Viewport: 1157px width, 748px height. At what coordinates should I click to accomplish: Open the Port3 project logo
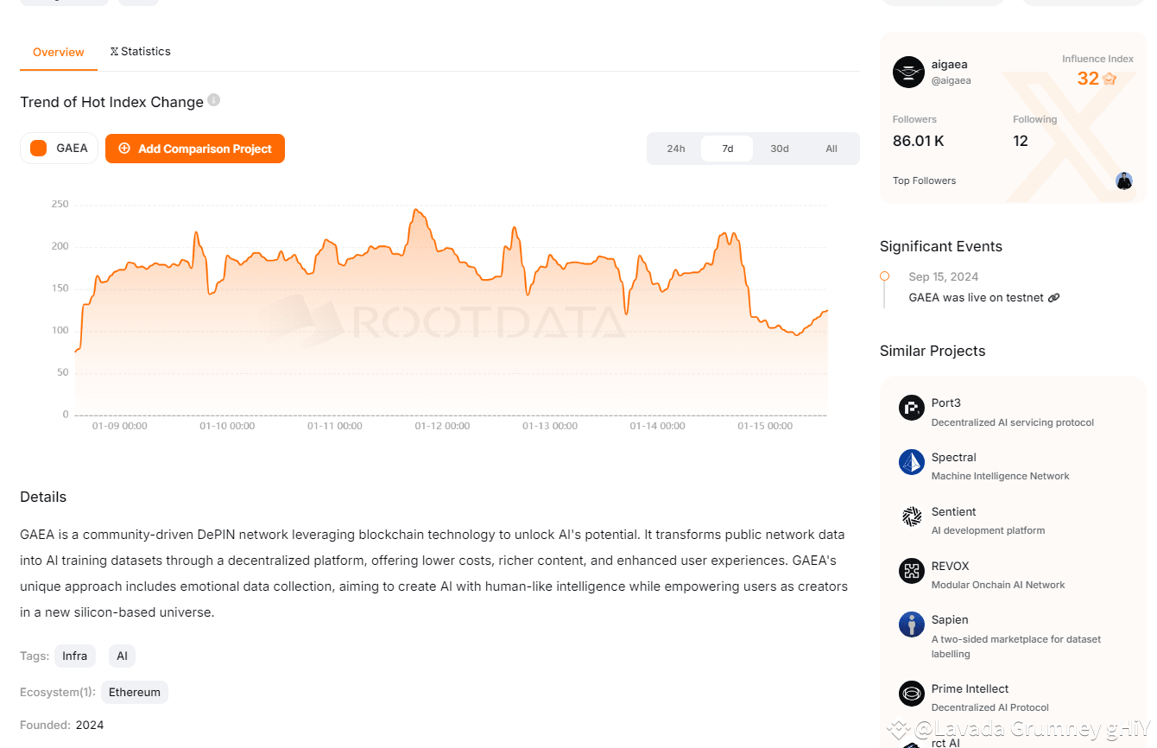[912, 408]
